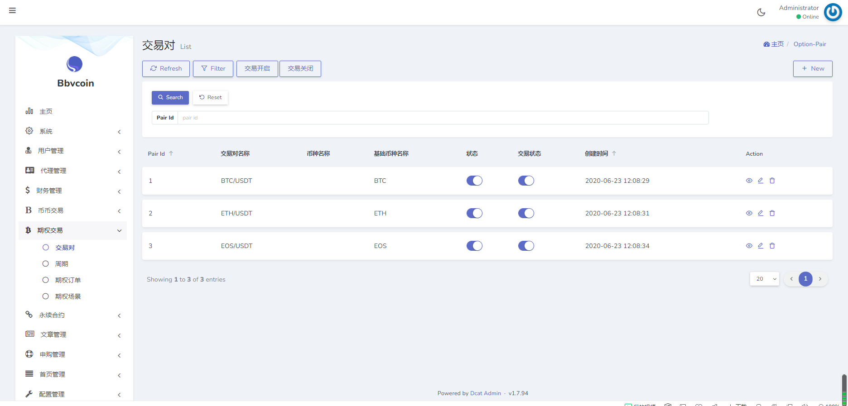Click the blue Search button

pos(170,97)
